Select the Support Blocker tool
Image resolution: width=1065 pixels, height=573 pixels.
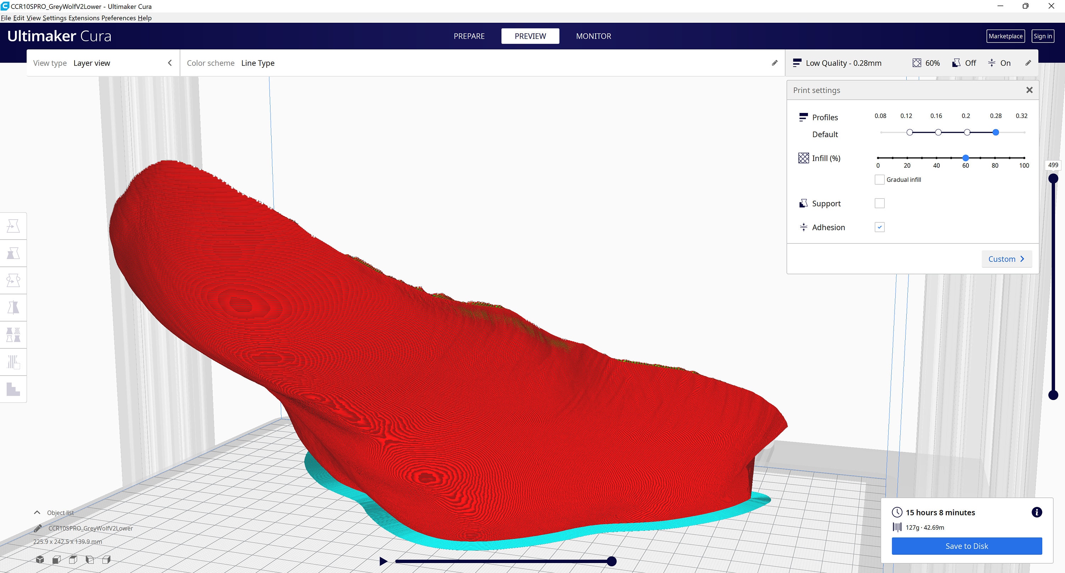(x=13, y=362)
